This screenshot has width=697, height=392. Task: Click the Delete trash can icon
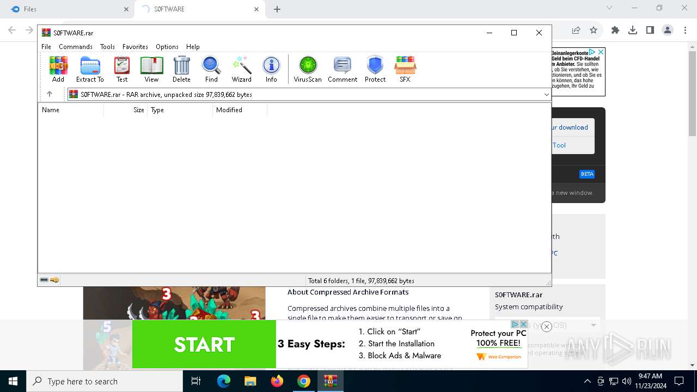[181, 69]
